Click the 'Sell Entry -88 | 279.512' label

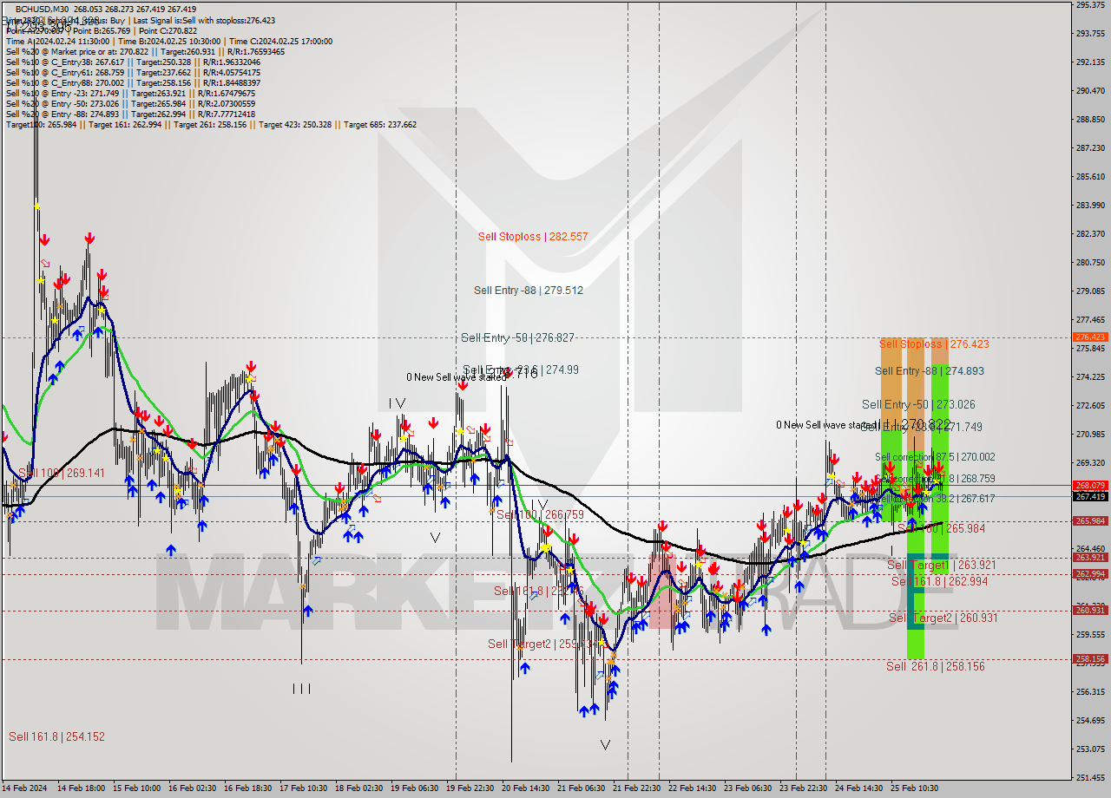[x=529, y=291]
